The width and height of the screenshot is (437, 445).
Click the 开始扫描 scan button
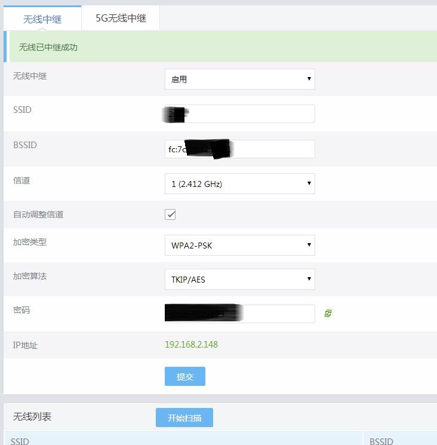point(184,418)
